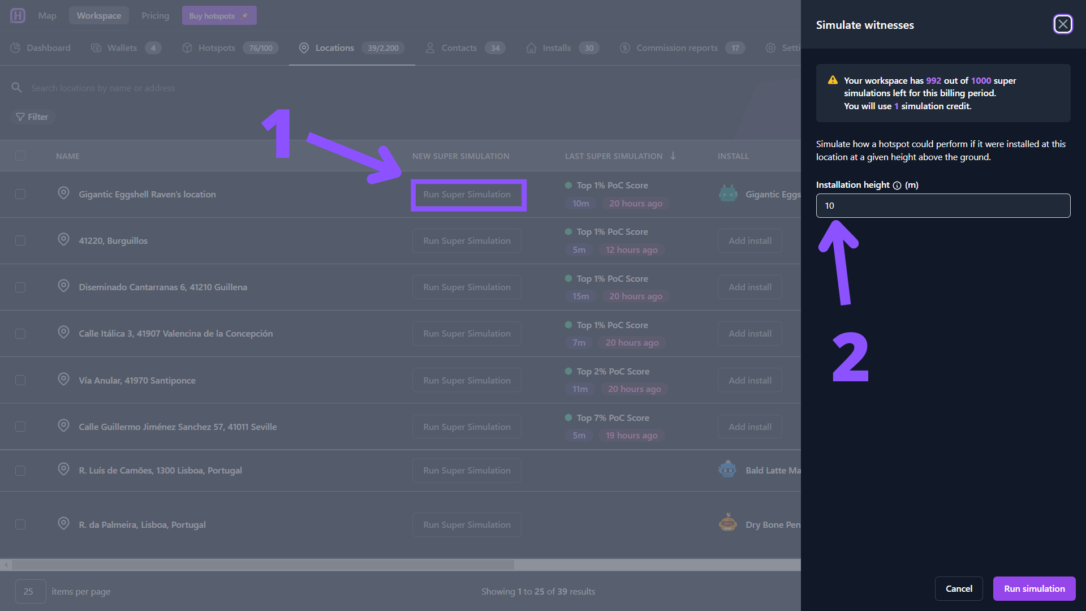The height and width of the screenshot is (611, 1086).
Task: Check the Vía Anular, 41970 Santiponce row
Action: pyautogui.click(x=20, y=380)
